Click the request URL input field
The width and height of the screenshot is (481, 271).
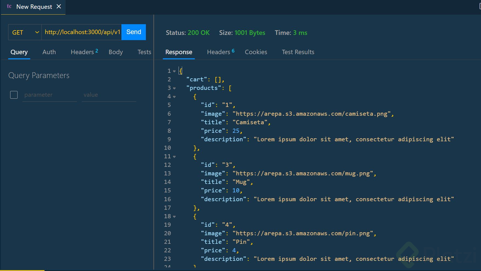pos(82,32)
